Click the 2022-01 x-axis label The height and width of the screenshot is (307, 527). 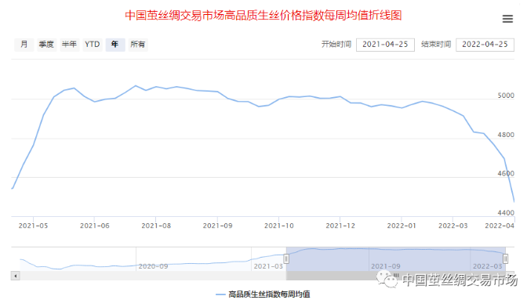coord(402,226)
